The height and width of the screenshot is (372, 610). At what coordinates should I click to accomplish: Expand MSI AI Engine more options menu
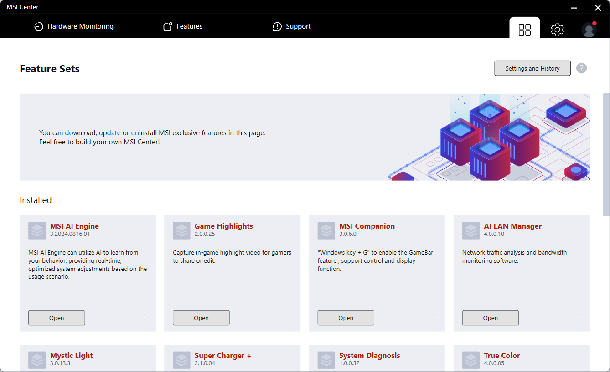pos(145,318)
